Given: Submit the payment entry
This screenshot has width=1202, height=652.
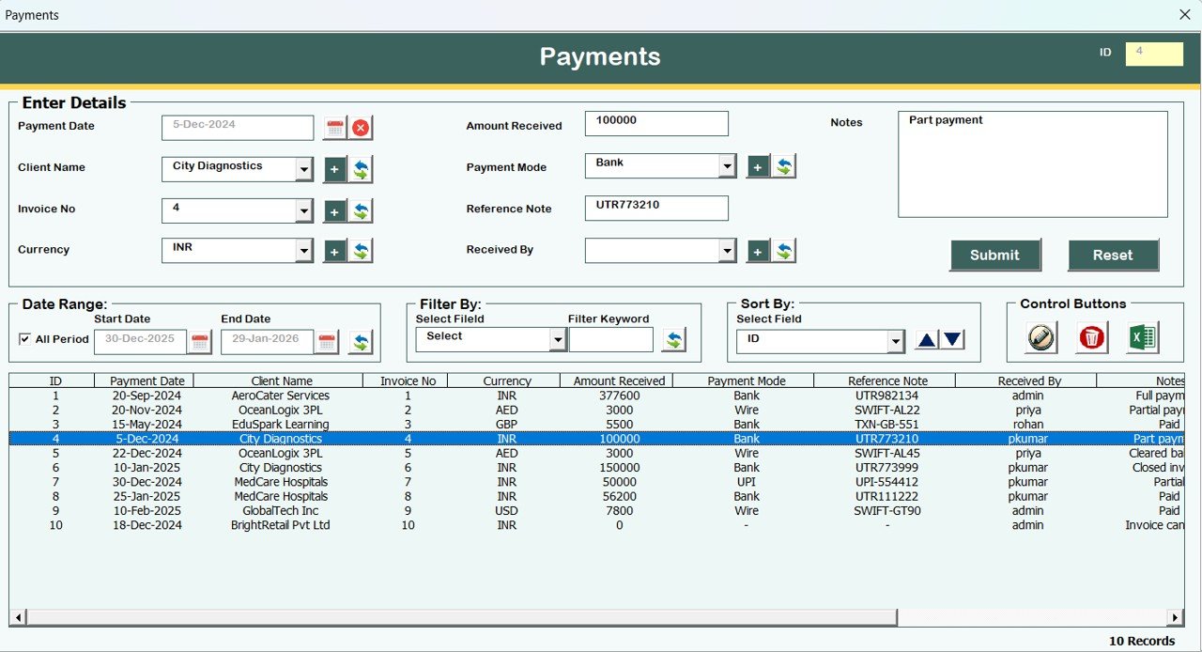Looking at the screenshot, I should click(994, 255).
